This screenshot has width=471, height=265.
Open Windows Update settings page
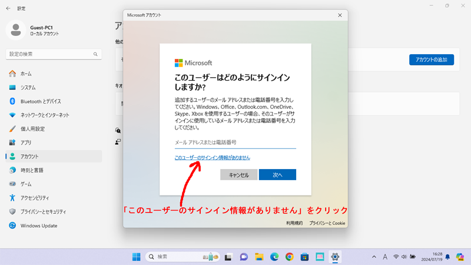click(x=39, y=226)
